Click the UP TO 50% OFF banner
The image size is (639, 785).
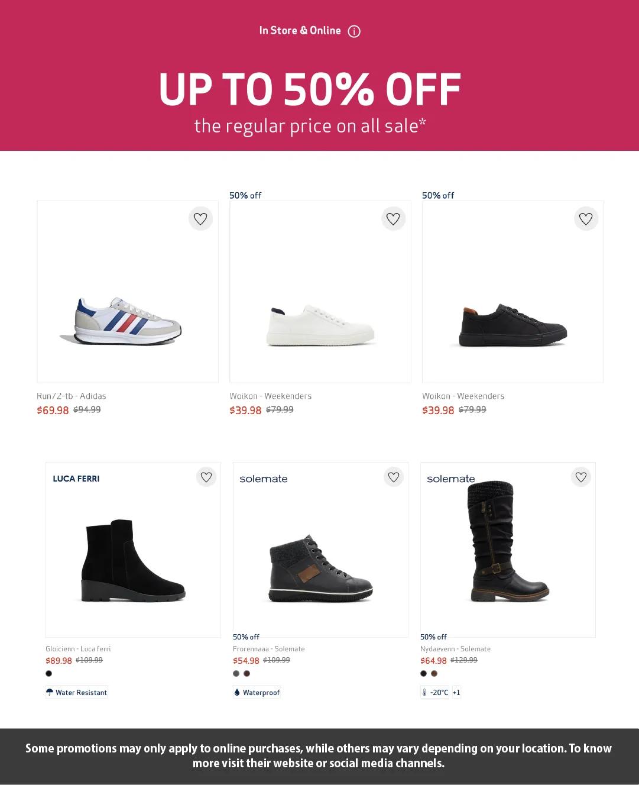(310, 90)
